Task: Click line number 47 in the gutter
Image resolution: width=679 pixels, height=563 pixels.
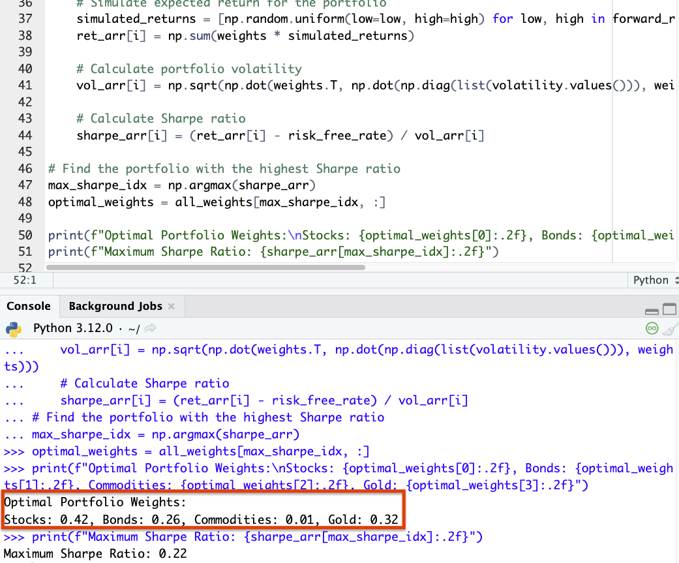Action: coord(25,185)
